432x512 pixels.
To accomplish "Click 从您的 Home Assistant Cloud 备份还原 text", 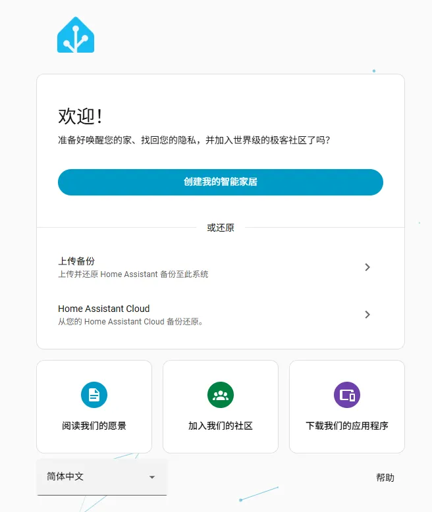I will (130, 322).
